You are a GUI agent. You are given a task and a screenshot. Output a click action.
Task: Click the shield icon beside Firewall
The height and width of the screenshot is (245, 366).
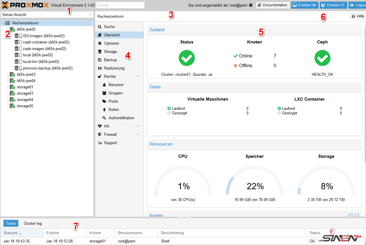click(x=100, y=134)
